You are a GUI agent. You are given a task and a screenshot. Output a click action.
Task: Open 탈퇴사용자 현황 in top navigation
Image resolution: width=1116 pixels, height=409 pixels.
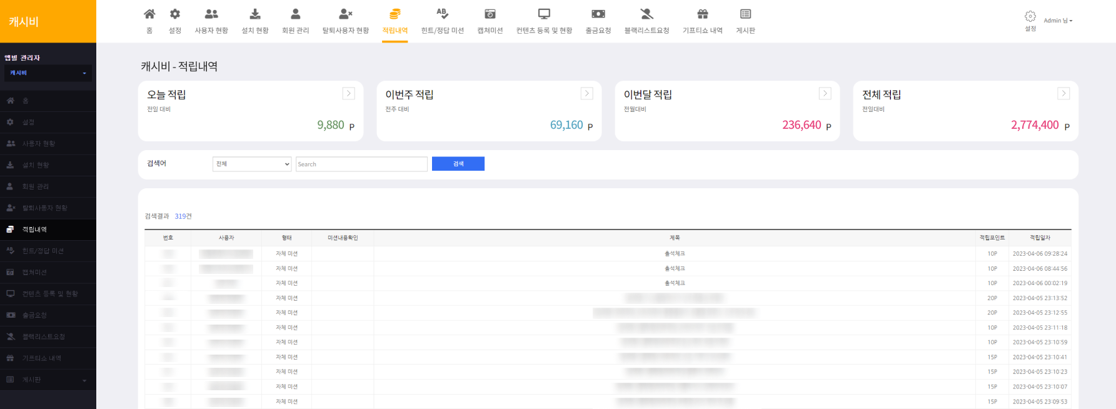pos(346,21)
